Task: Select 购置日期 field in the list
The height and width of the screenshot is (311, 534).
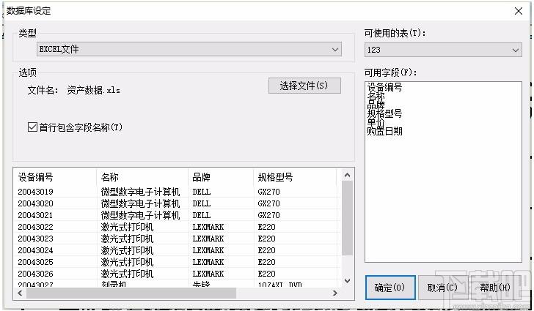Action: tap(384, 131)
